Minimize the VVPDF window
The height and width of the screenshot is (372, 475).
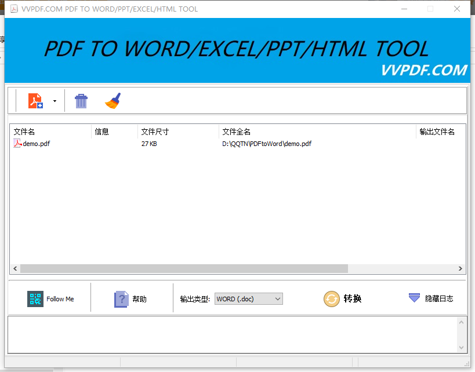tap(404, 9)
